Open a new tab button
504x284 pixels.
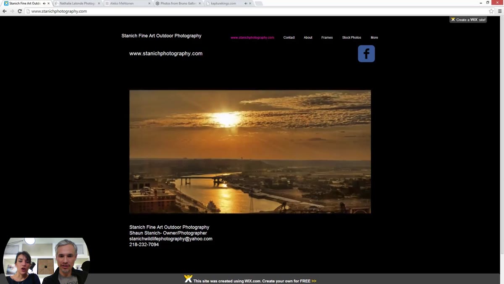(259, 3)
